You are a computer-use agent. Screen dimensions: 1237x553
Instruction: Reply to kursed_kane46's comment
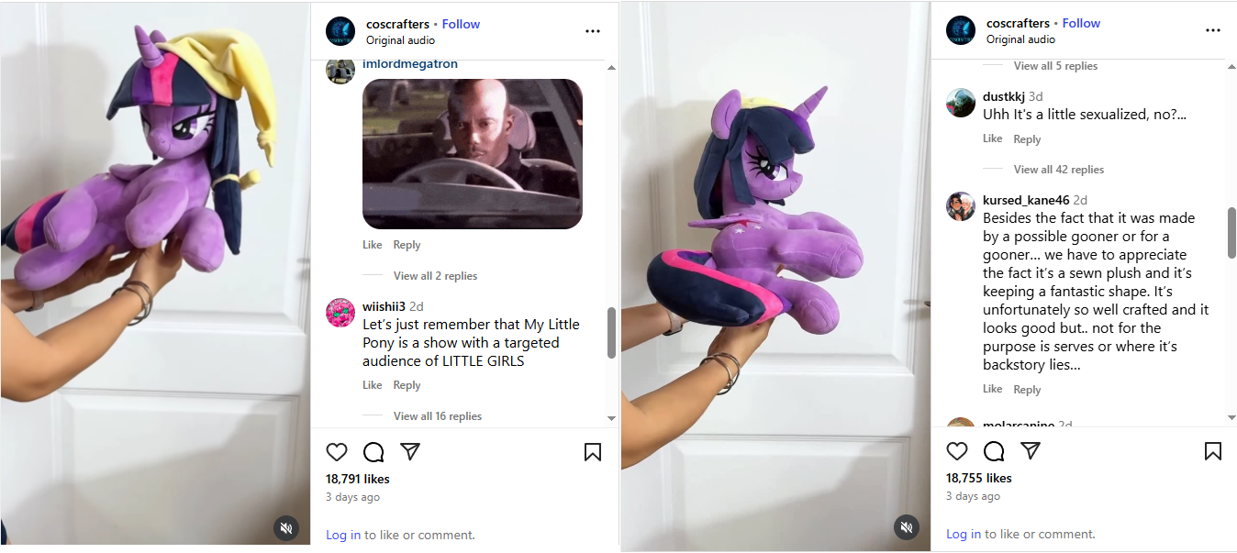pyautogui.click(x=1027, y=390)
